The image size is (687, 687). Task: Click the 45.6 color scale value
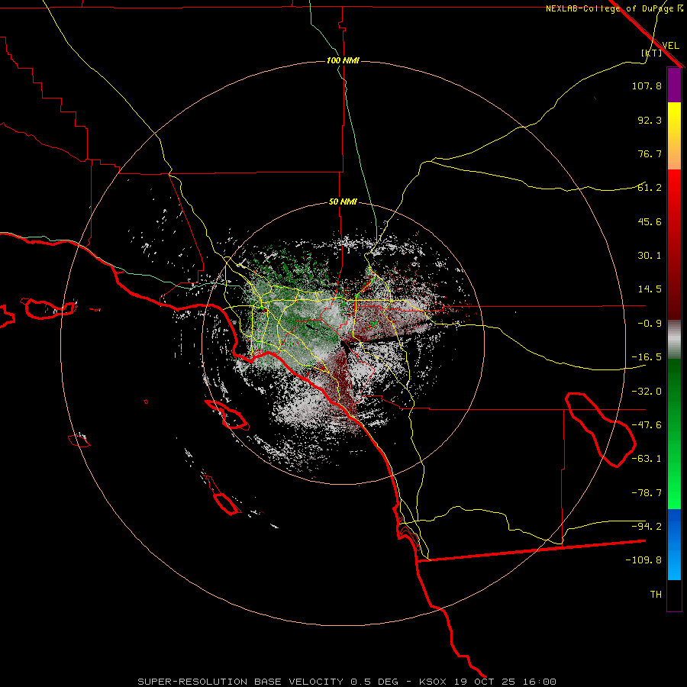tap(650, 221)
